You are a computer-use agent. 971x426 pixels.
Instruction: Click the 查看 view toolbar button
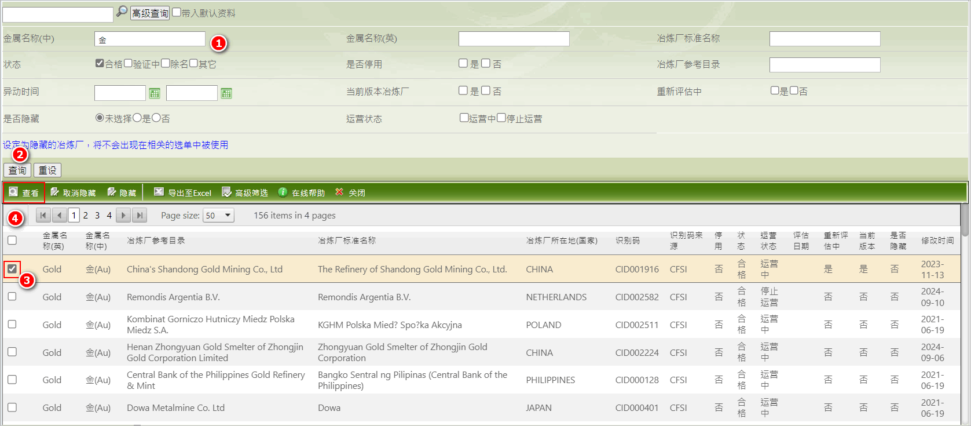[24, 192]
